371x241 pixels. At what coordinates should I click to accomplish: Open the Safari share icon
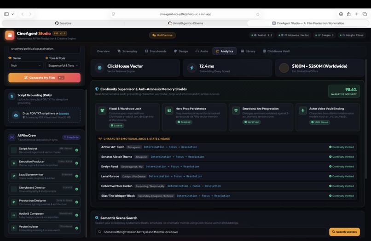(349, 14)
